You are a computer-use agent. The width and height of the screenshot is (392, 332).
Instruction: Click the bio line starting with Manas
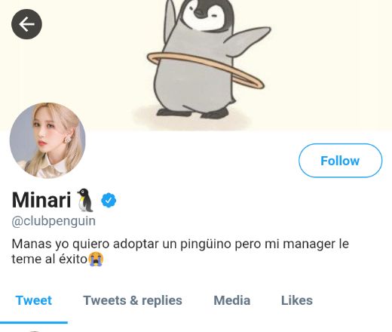tap(180, 244)
